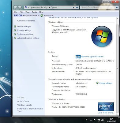The height and width of the screenshot is (123, 120).
Task: Open Learn more online link
Action: click(106, 113)
